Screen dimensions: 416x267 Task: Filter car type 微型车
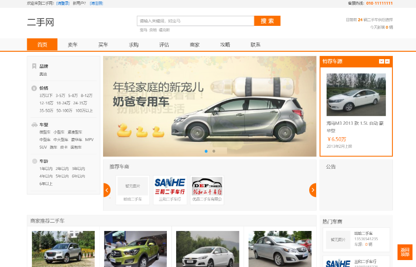coord(45,132)
